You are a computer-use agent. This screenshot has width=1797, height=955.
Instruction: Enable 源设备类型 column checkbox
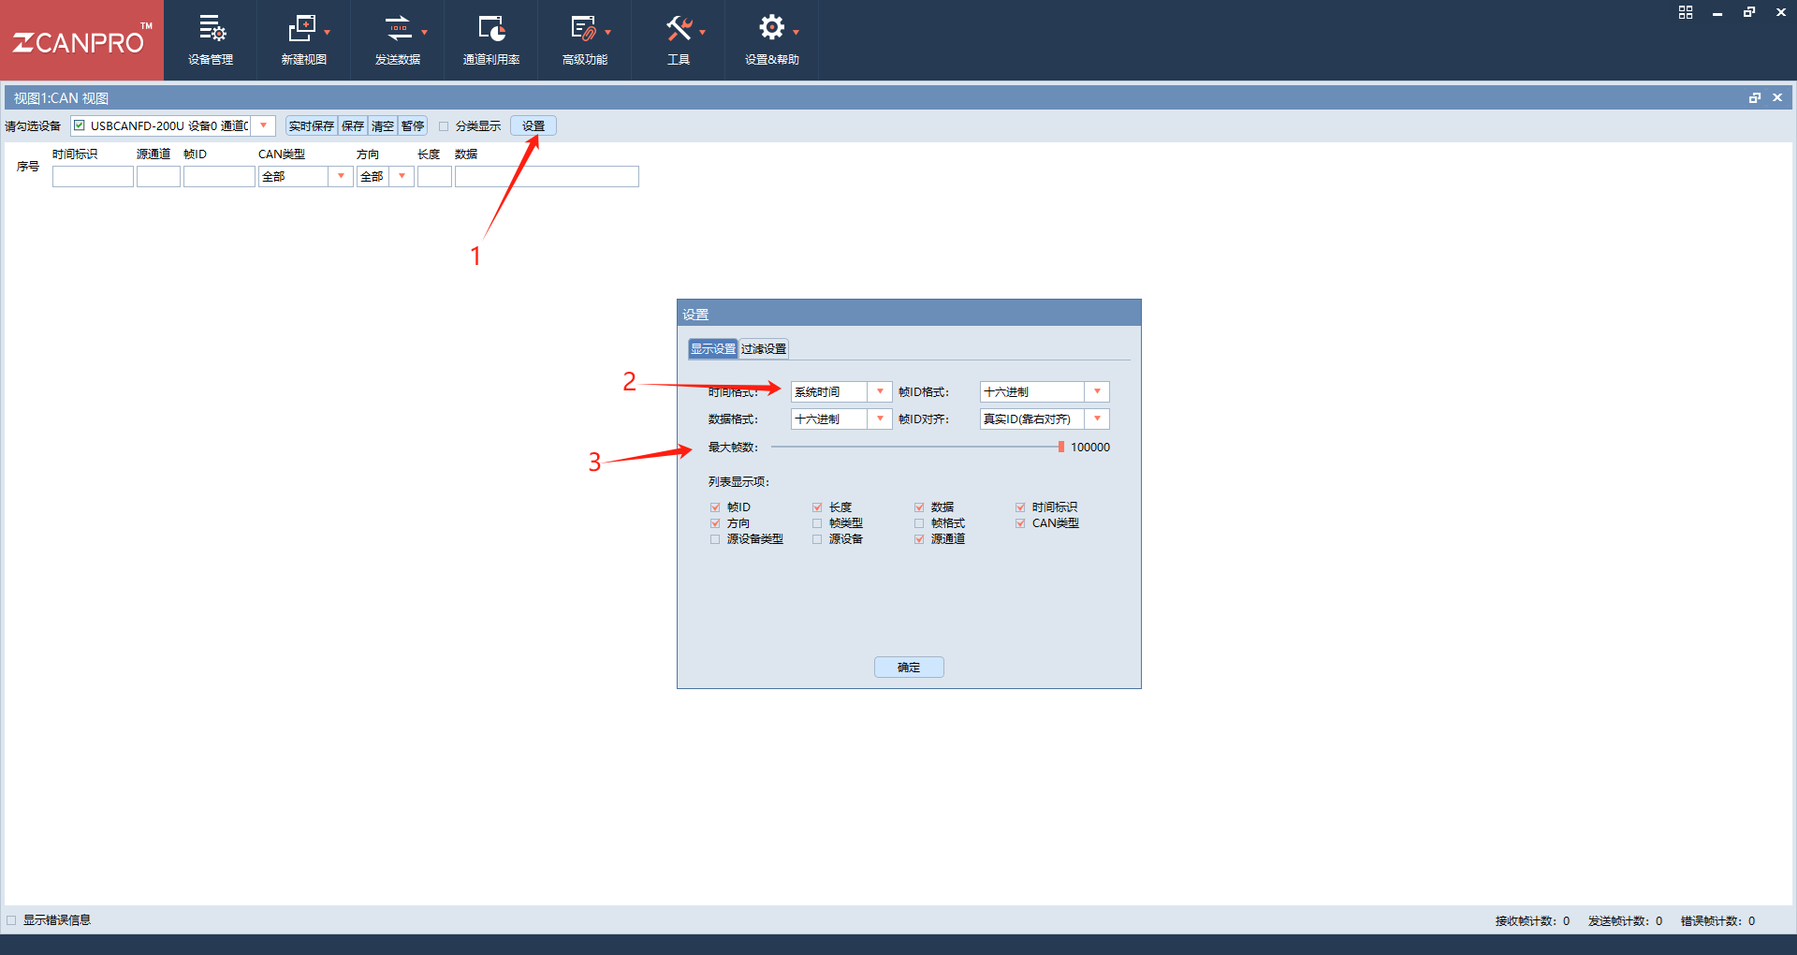point(715,539)
